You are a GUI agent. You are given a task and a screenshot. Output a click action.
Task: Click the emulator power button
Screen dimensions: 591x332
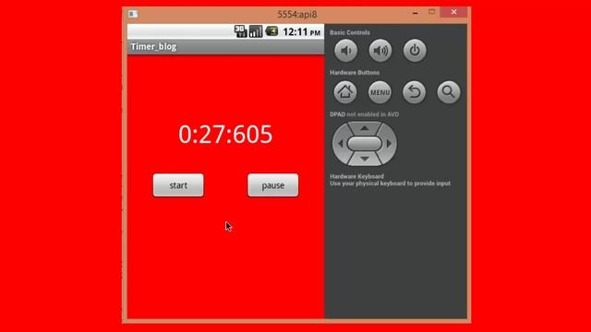pyautogui.click(x=415, y=51)
